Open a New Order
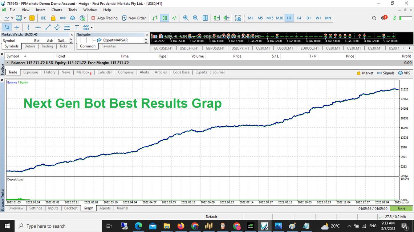Image resolution: width=414 pixels, height=232 pixels. point(134,18)
